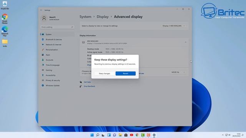246x138 pixels.
Task: Click the Give feedback link
Action: coord(90,86)
